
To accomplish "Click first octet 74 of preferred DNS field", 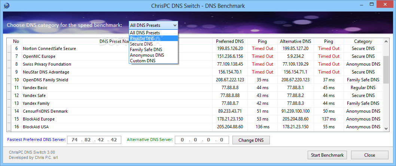I will (74, 140).
